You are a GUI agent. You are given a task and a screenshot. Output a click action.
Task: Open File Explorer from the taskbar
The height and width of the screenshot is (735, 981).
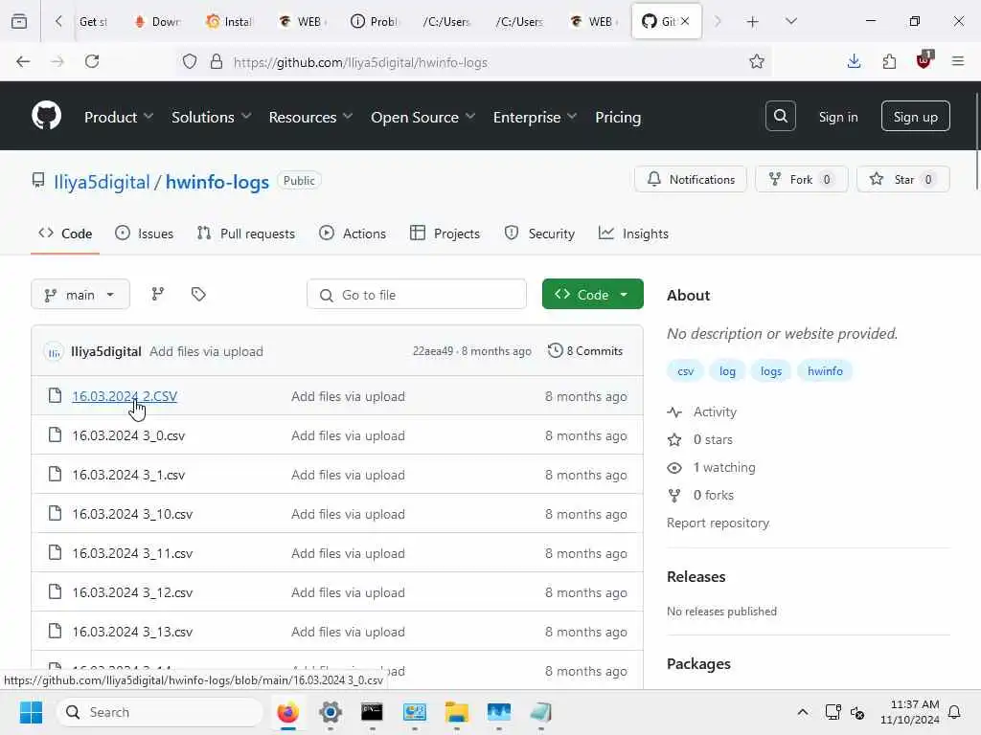[x=457, y=712]
